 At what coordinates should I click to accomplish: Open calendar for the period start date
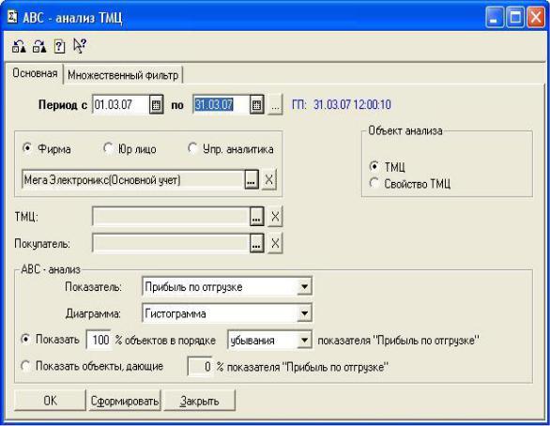[x=156, y=104]
